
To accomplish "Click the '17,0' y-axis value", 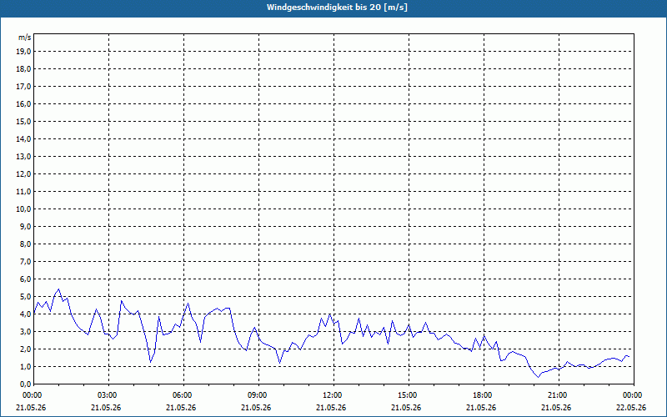I will point(23,87).
